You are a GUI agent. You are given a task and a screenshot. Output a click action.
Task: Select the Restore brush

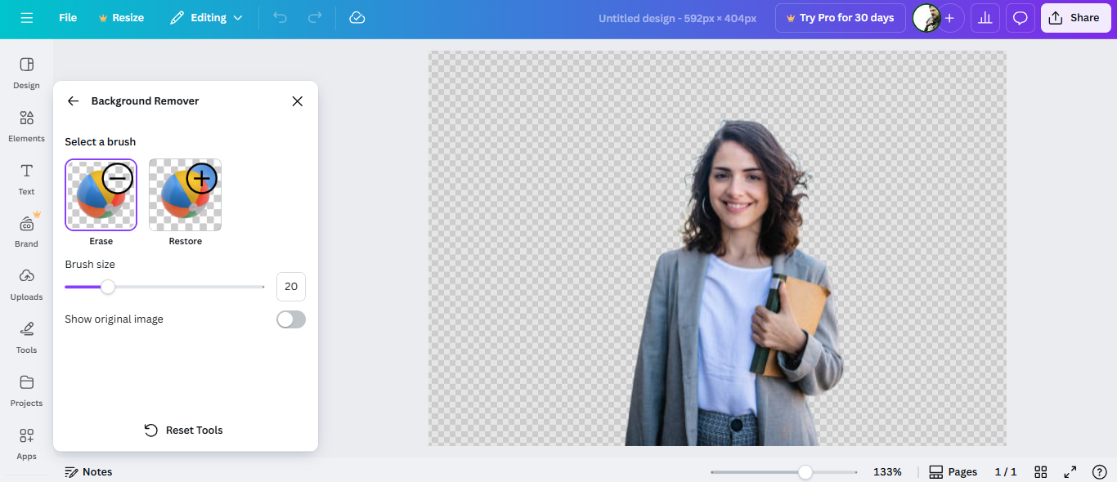coord(185,194)
